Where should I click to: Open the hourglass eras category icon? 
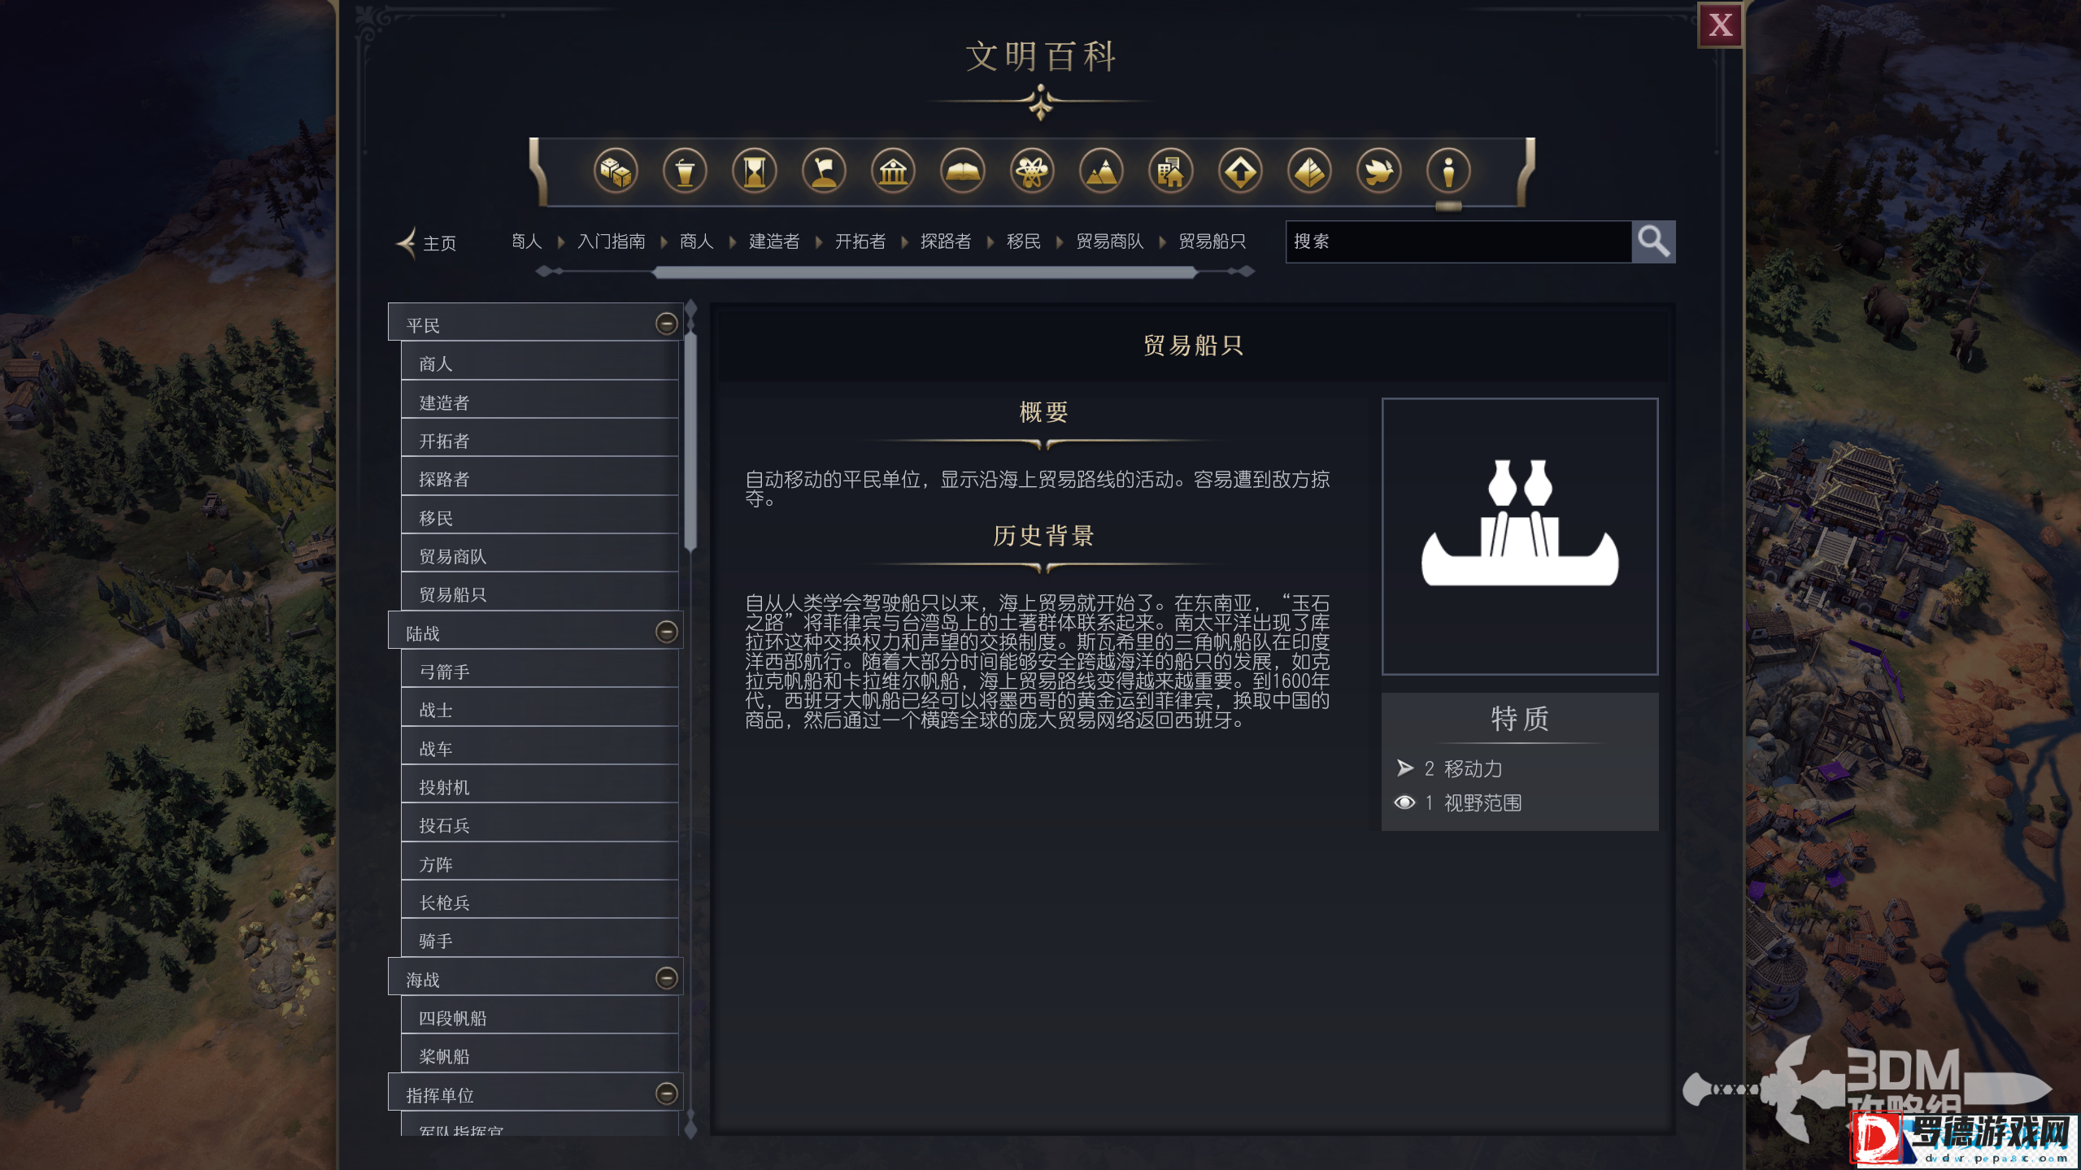coord(754,172)
